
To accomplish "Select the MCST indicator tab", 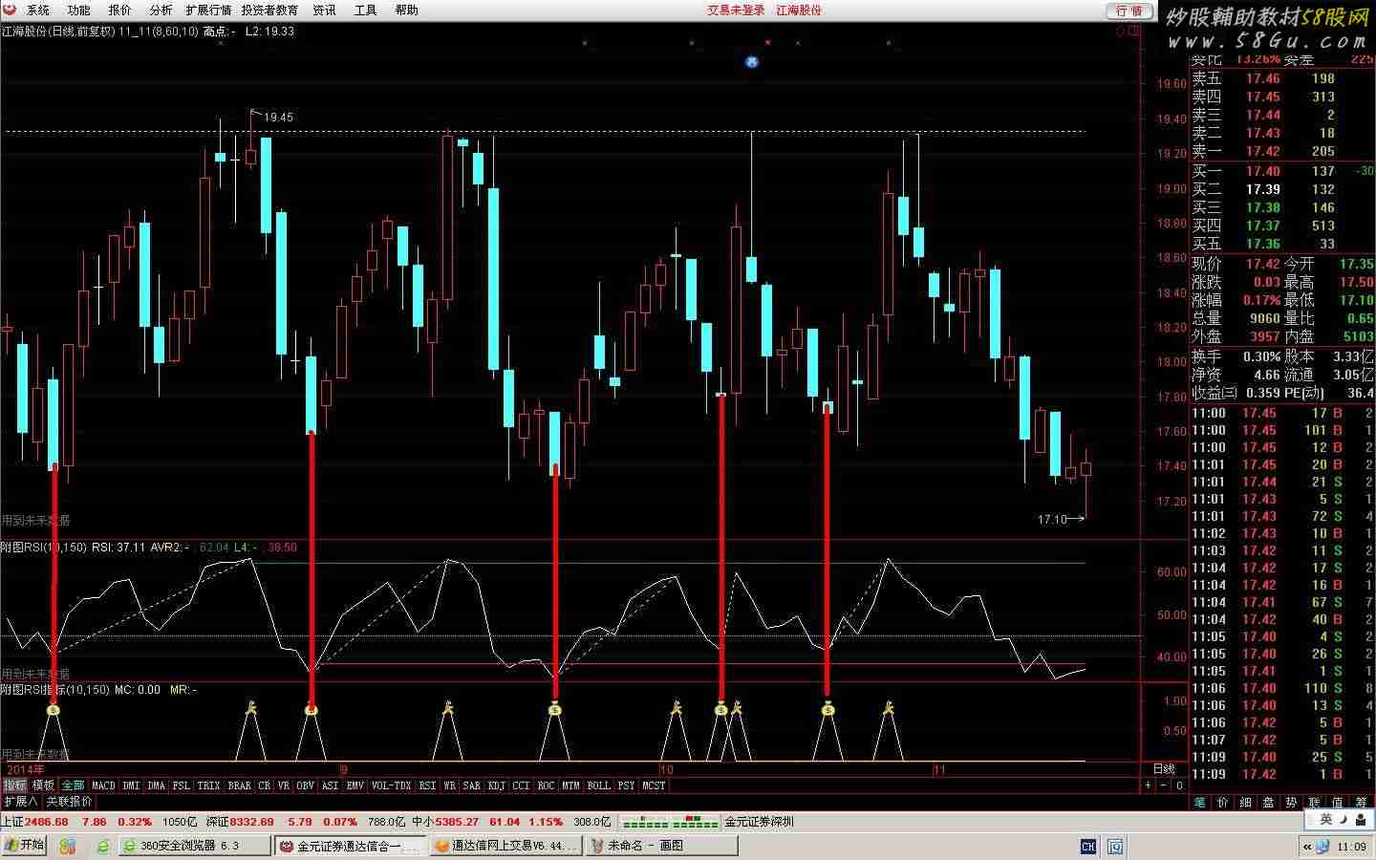I will (654, 785).
